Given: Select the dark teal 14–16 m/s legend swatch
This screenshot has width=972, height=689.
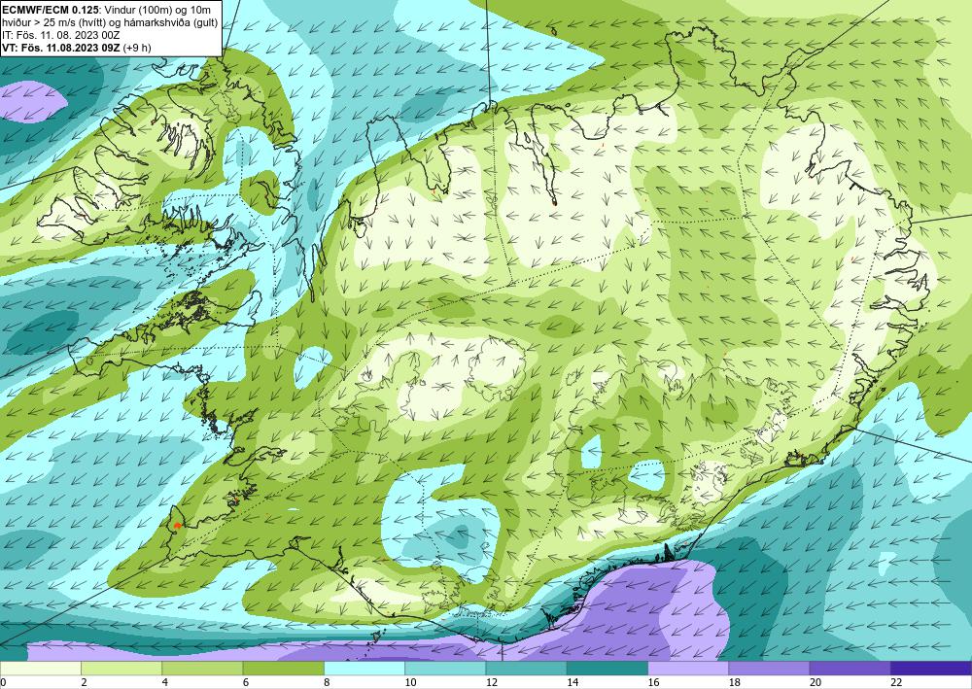Looking at the screenshot, I should pyautogui.click(x=607, y=669).
